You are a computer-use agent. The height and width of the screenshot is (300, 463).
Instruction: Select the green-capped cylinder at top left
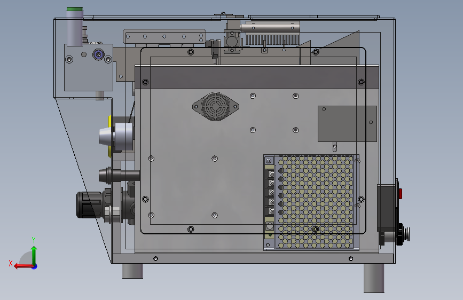pos(75,27)
